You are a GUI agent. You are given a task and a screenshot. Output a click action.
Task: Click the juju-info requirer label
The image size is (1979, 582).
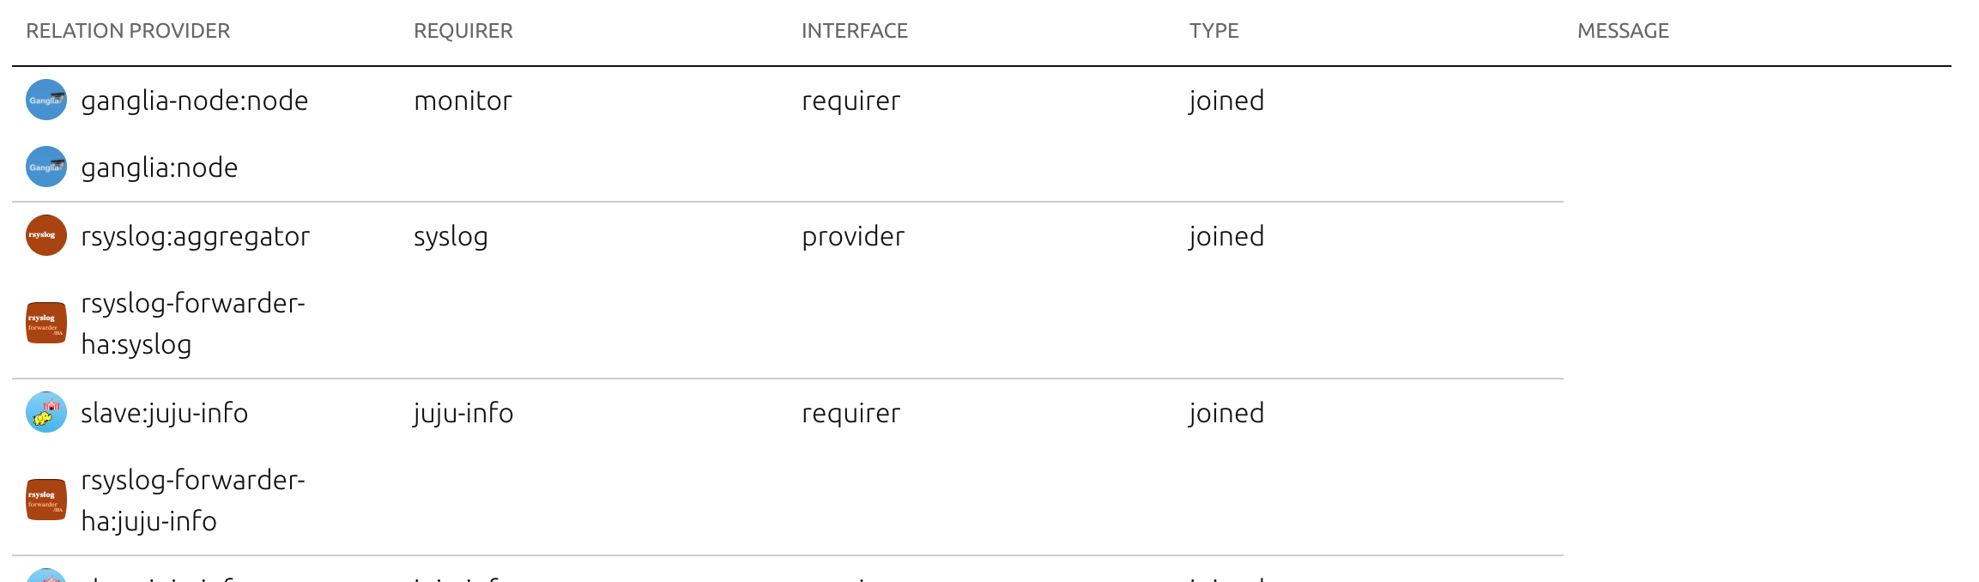pyautogui.click(x=462, y=413)
